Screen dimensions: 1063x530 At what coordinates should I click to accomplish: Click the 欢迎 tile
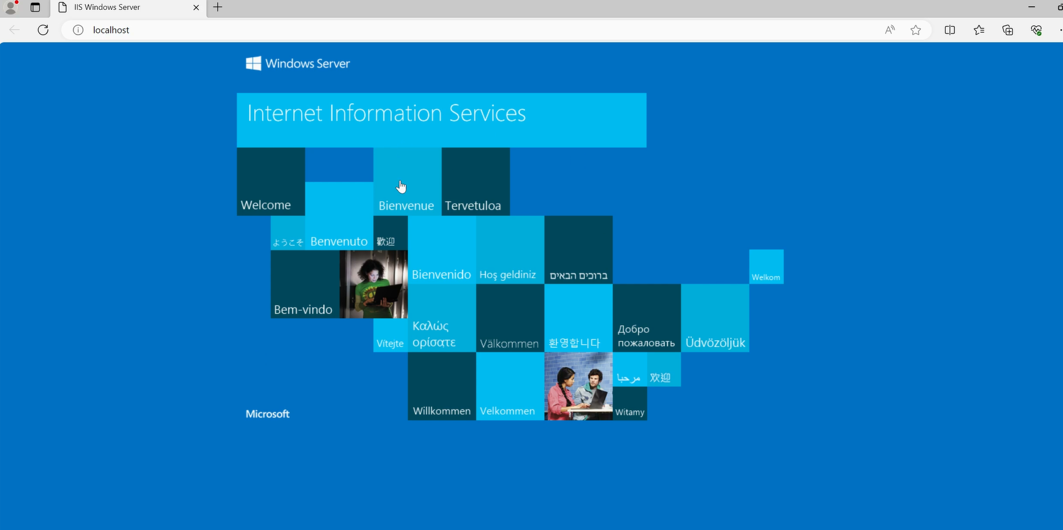coord(664,369)
